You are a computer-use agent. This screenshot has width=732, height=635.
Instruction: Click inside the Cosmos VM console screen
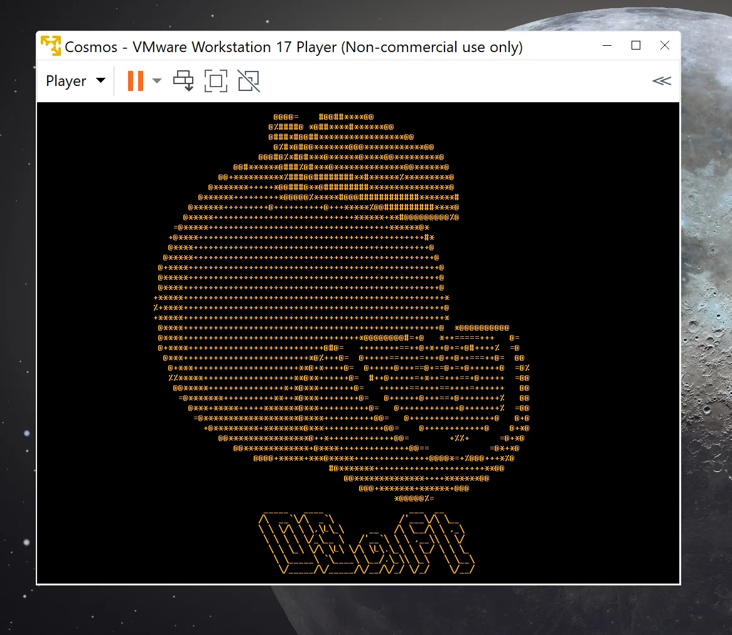click(x=358, y=343)
